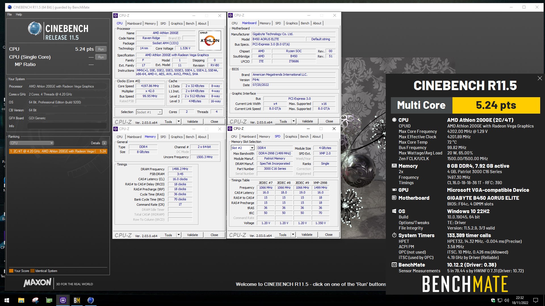Click Validate in CPU-Z CPU window
545x306 pixels.
click(192, 122)
